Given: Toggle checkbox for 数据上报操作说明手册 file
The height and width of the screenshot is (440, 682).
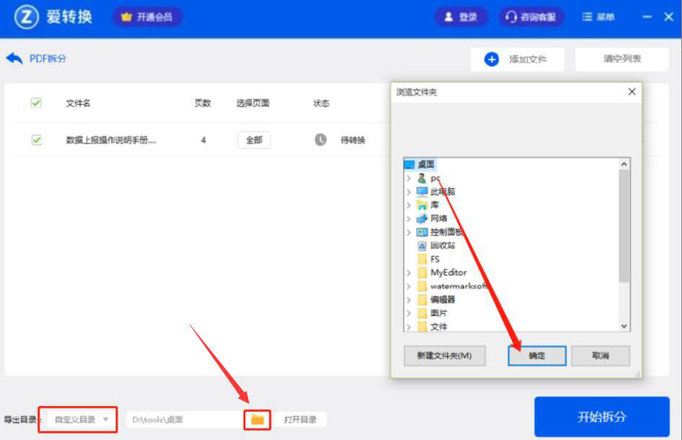Looking at the screenshot, I should click(36, 140).
